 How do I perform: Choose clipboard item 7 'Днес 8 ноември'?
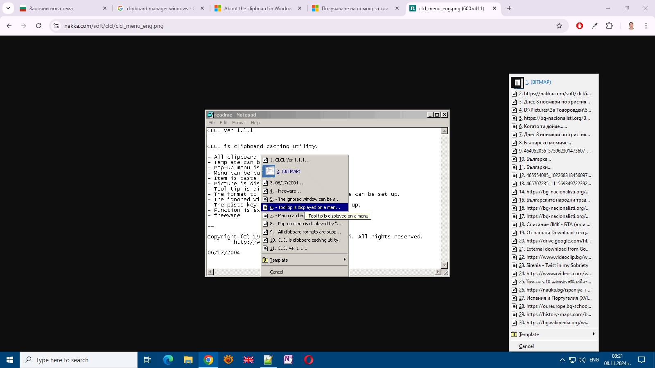pyautogui.click(x=554, y=135)
